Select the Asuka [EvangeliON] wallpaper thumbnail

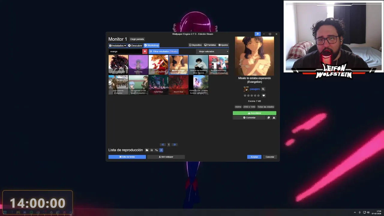pyautogui.click(x=158, y=64)
